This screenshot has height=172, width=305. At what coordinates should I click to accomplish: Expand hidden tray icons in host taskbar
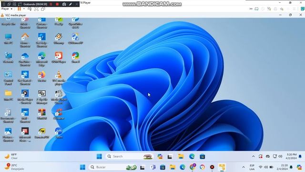tap(244, 167)
